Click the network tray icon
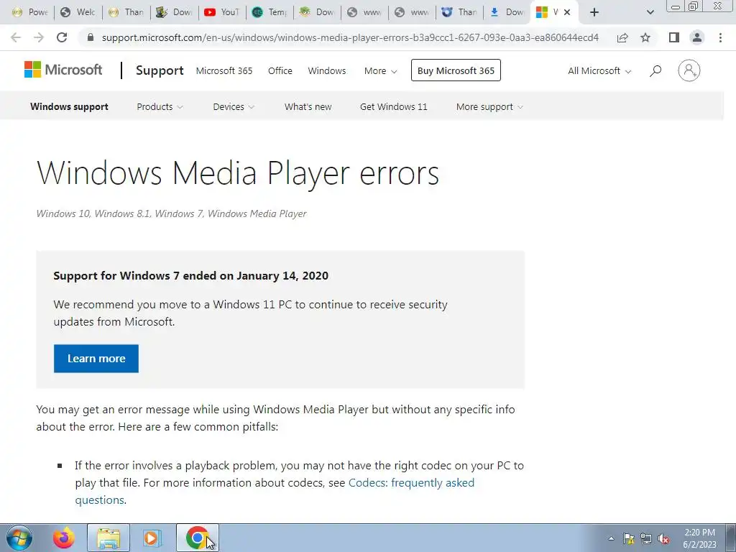 [x=646, y=539]
